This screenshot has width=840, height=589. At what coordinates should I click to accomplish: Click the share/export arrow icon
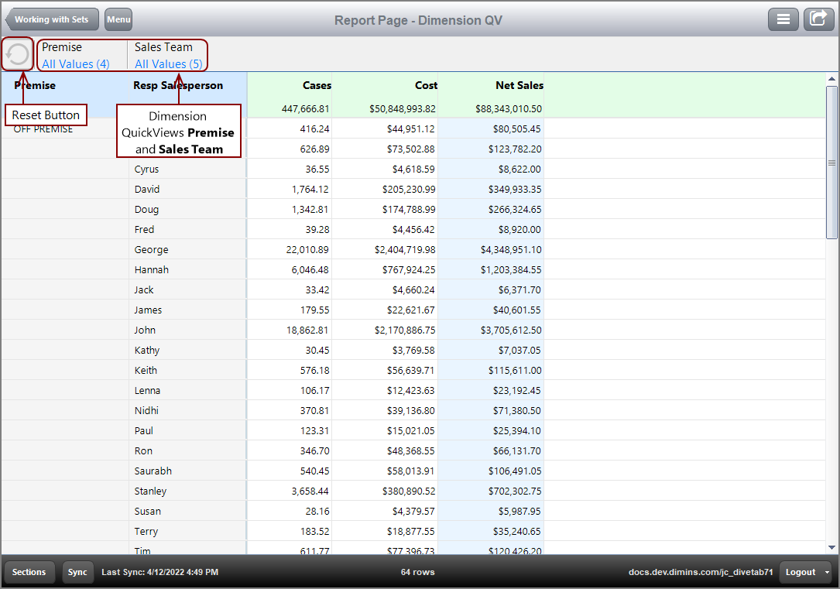coord(818,19)
